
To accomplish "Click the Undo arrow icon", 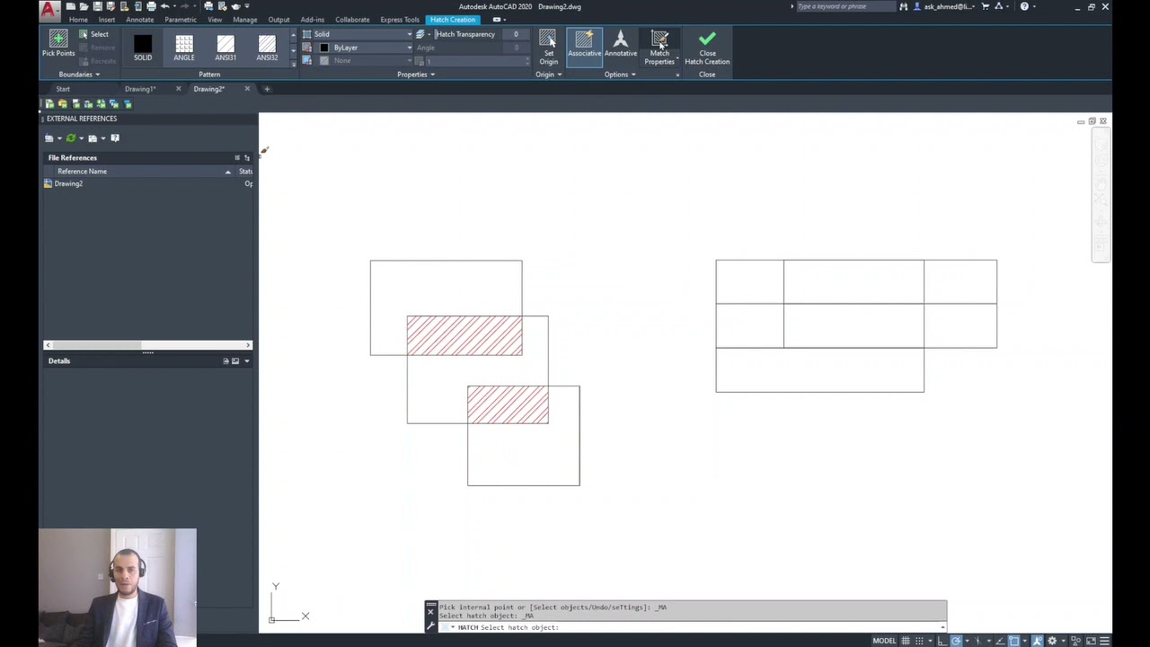I will [x=164, y=6].
